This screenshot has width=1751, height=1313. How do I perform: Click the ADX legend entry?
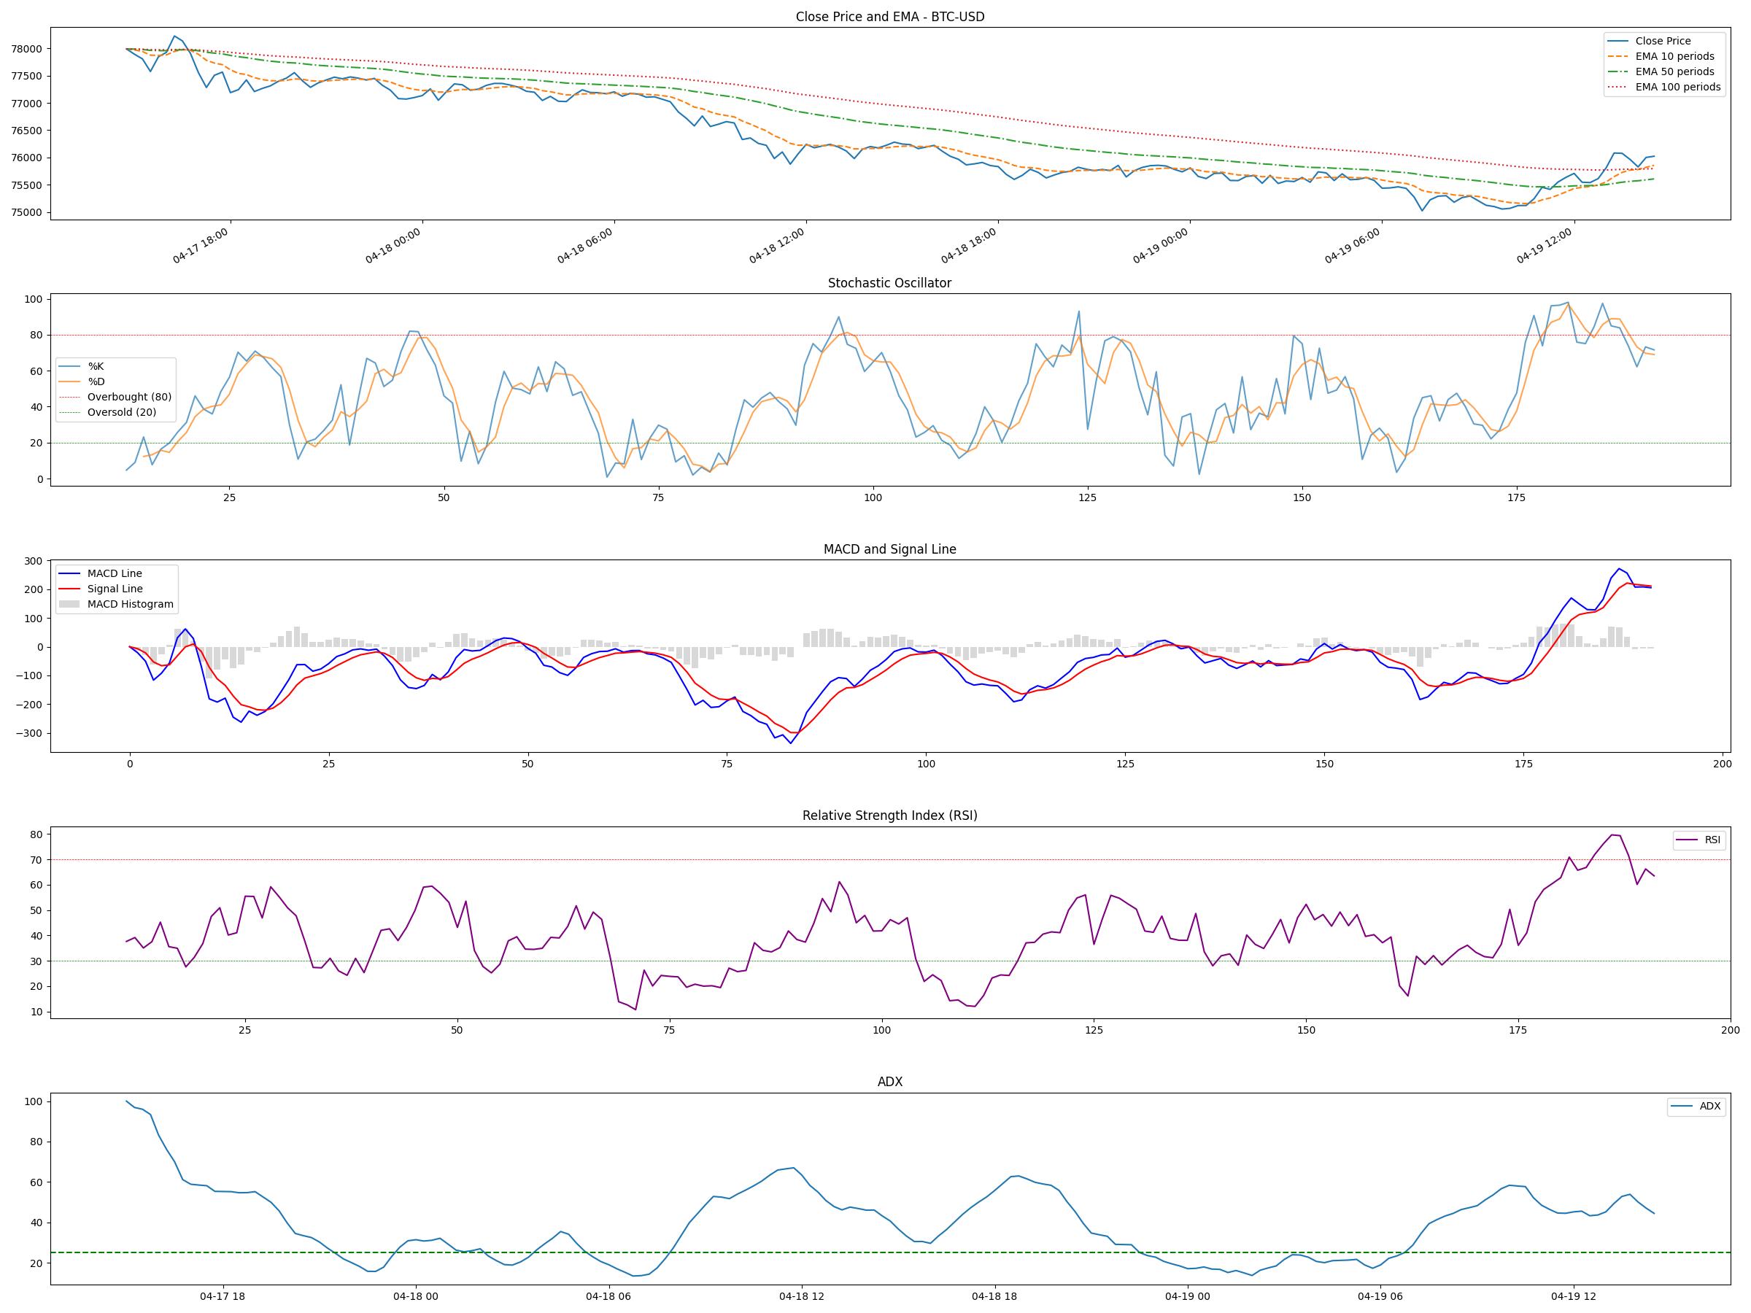click(x=1710, y=1107)
